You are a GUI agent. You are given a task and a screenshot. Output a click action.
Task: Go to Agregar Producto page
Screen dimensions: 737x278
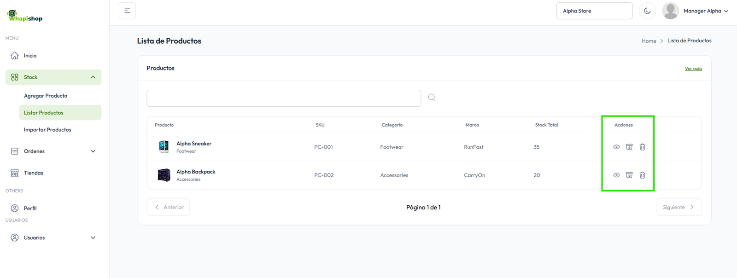pyautogui.click(x=46, y=96)
